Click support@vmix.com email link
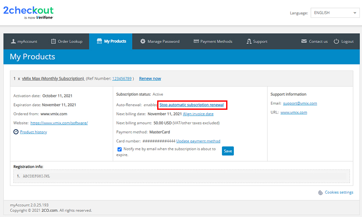362x217 pixels. pyautogui.click(x=300, y=103)
